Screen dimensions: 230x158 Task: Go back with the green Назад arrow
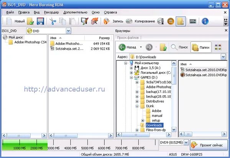tap(122, 47)
